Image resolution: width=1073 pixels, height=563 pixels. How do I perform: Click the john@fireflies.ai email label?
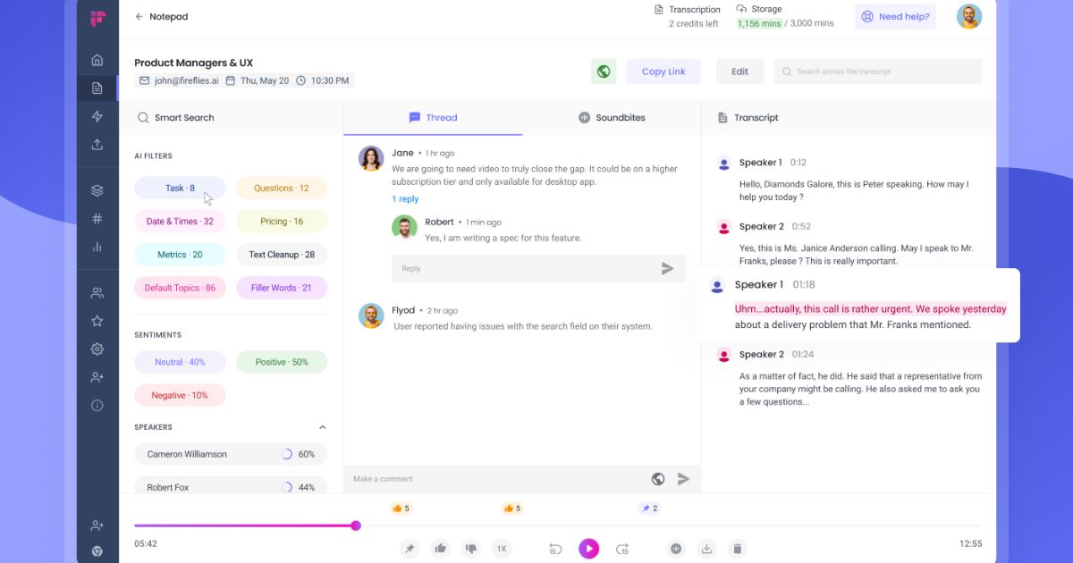(179, 80)
